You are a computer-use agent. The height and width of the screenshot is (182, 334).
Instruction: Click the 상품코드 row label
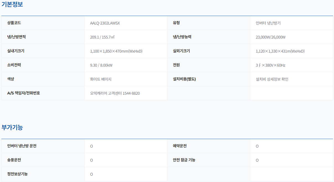pyautogui.click(x=14, y=23)
